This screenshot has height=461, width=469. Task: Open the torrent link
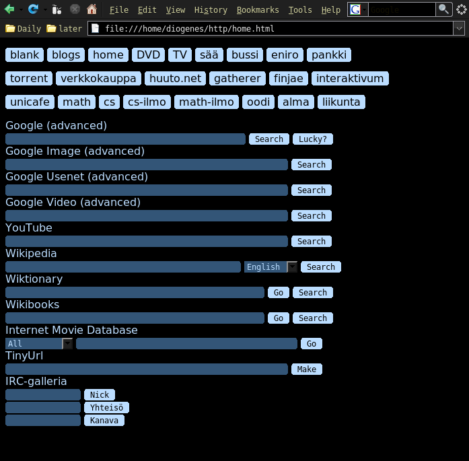(x=29, y=78)
